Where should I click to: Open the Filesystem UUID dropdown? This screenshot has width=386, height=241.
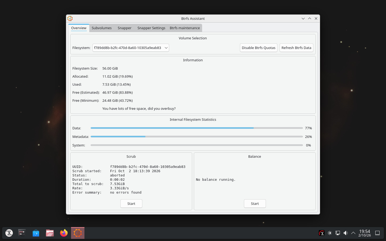131,48
